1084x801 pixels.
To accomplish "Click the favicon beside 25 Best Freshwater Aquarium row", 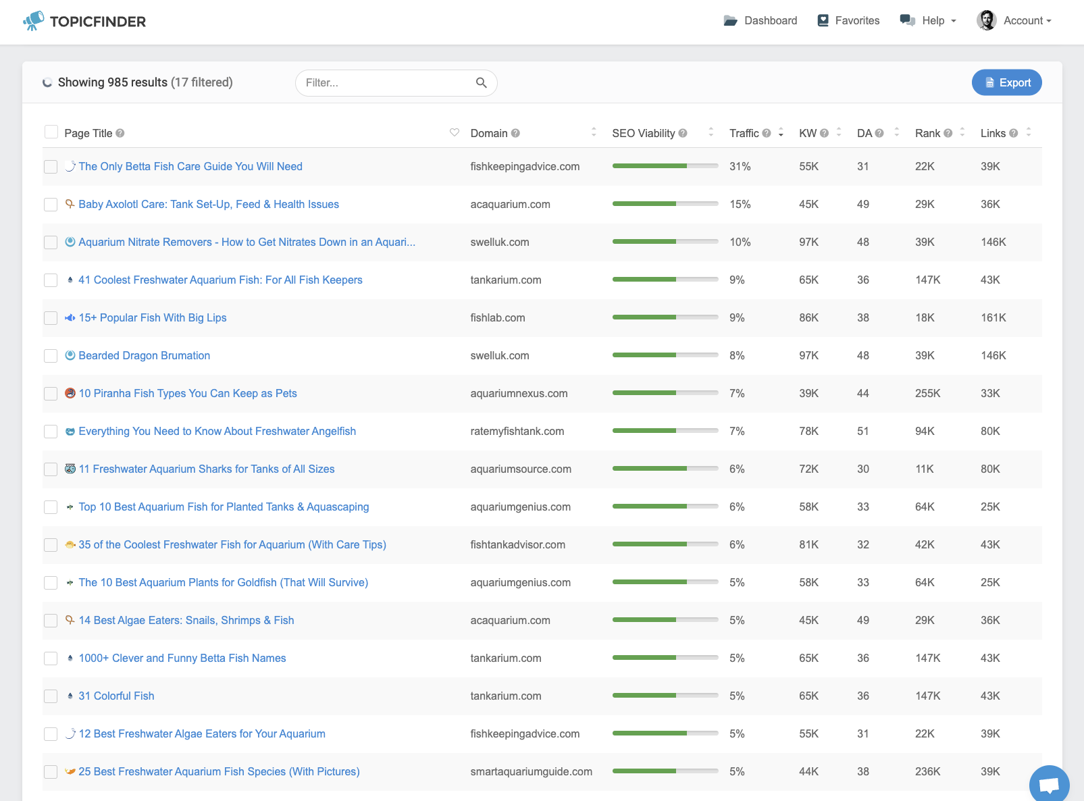I will click(x=70, y=771).
